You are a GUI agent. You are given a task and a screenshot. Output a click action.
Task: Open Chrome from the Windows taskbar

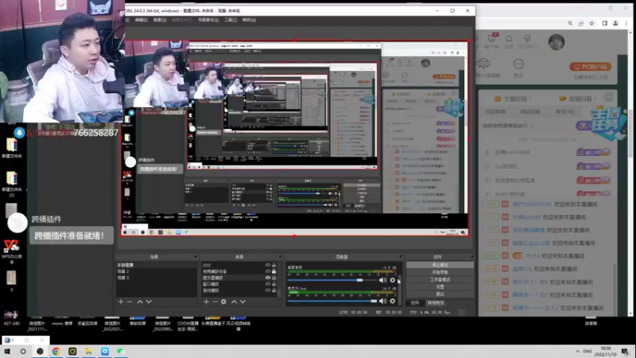[x=56, y=352]
